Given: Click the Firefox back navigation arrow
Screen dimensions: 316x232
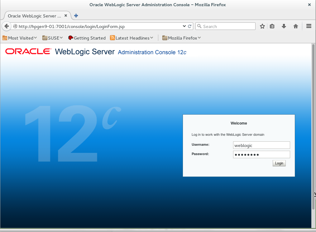Looking at the screenshot, I should pos(7,26).
